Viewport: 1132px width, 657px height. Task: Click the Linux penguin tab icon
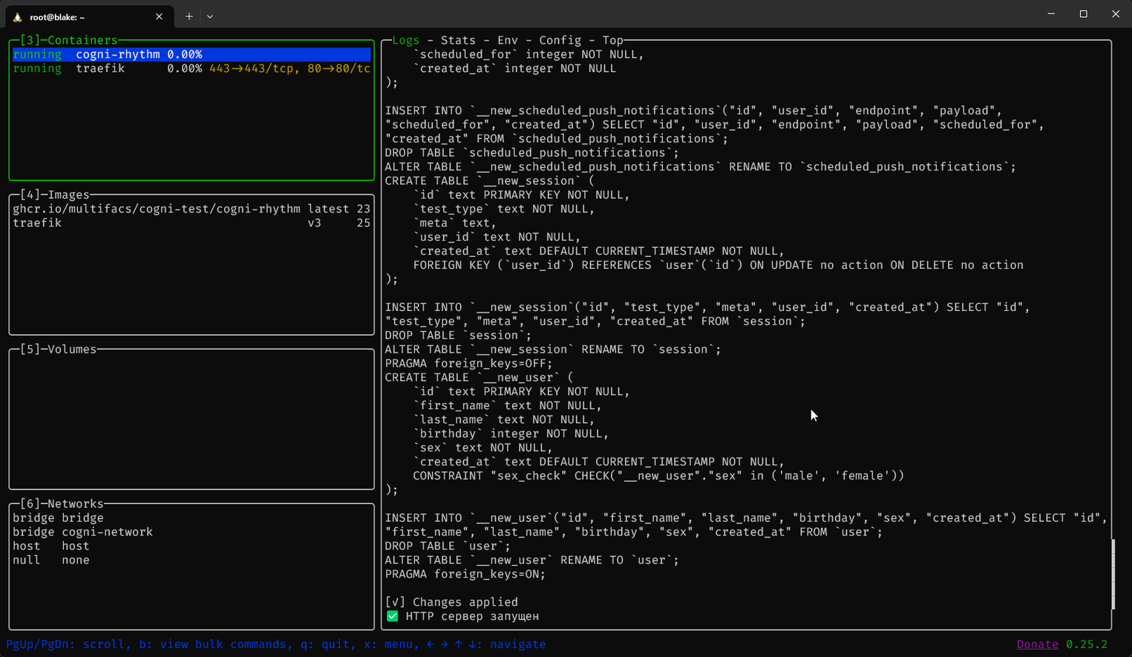[x=18, y=17]
